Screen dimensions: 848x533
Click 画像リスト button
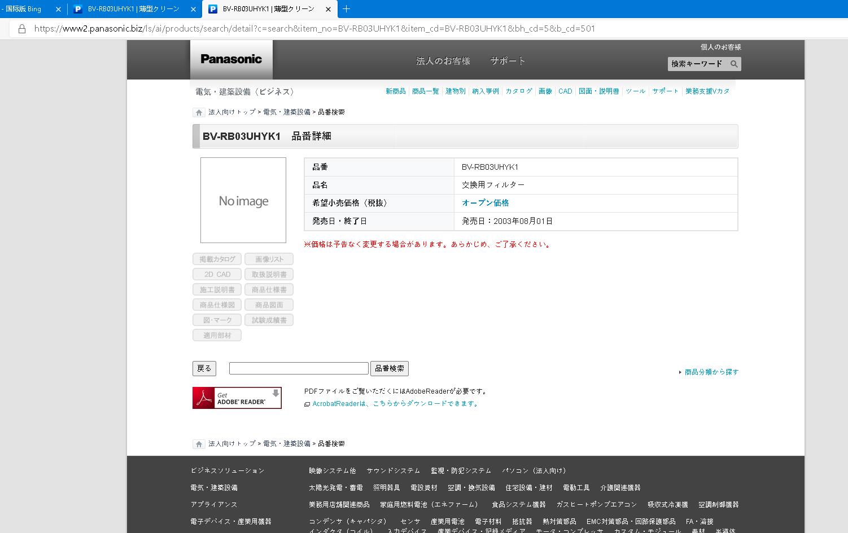point(269,259)
